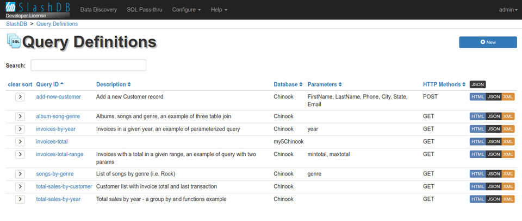Sort the Database column

click(302, 84)
